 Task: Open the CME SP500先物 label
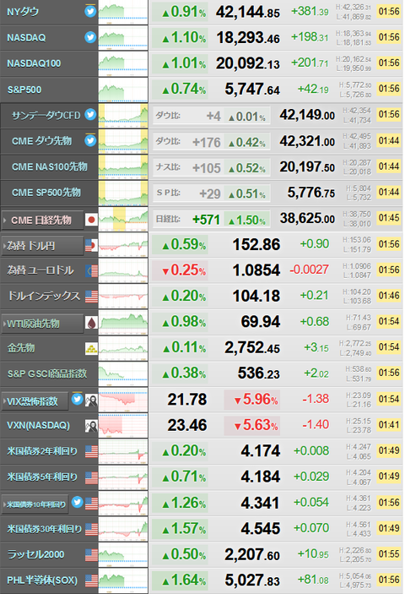46,193
